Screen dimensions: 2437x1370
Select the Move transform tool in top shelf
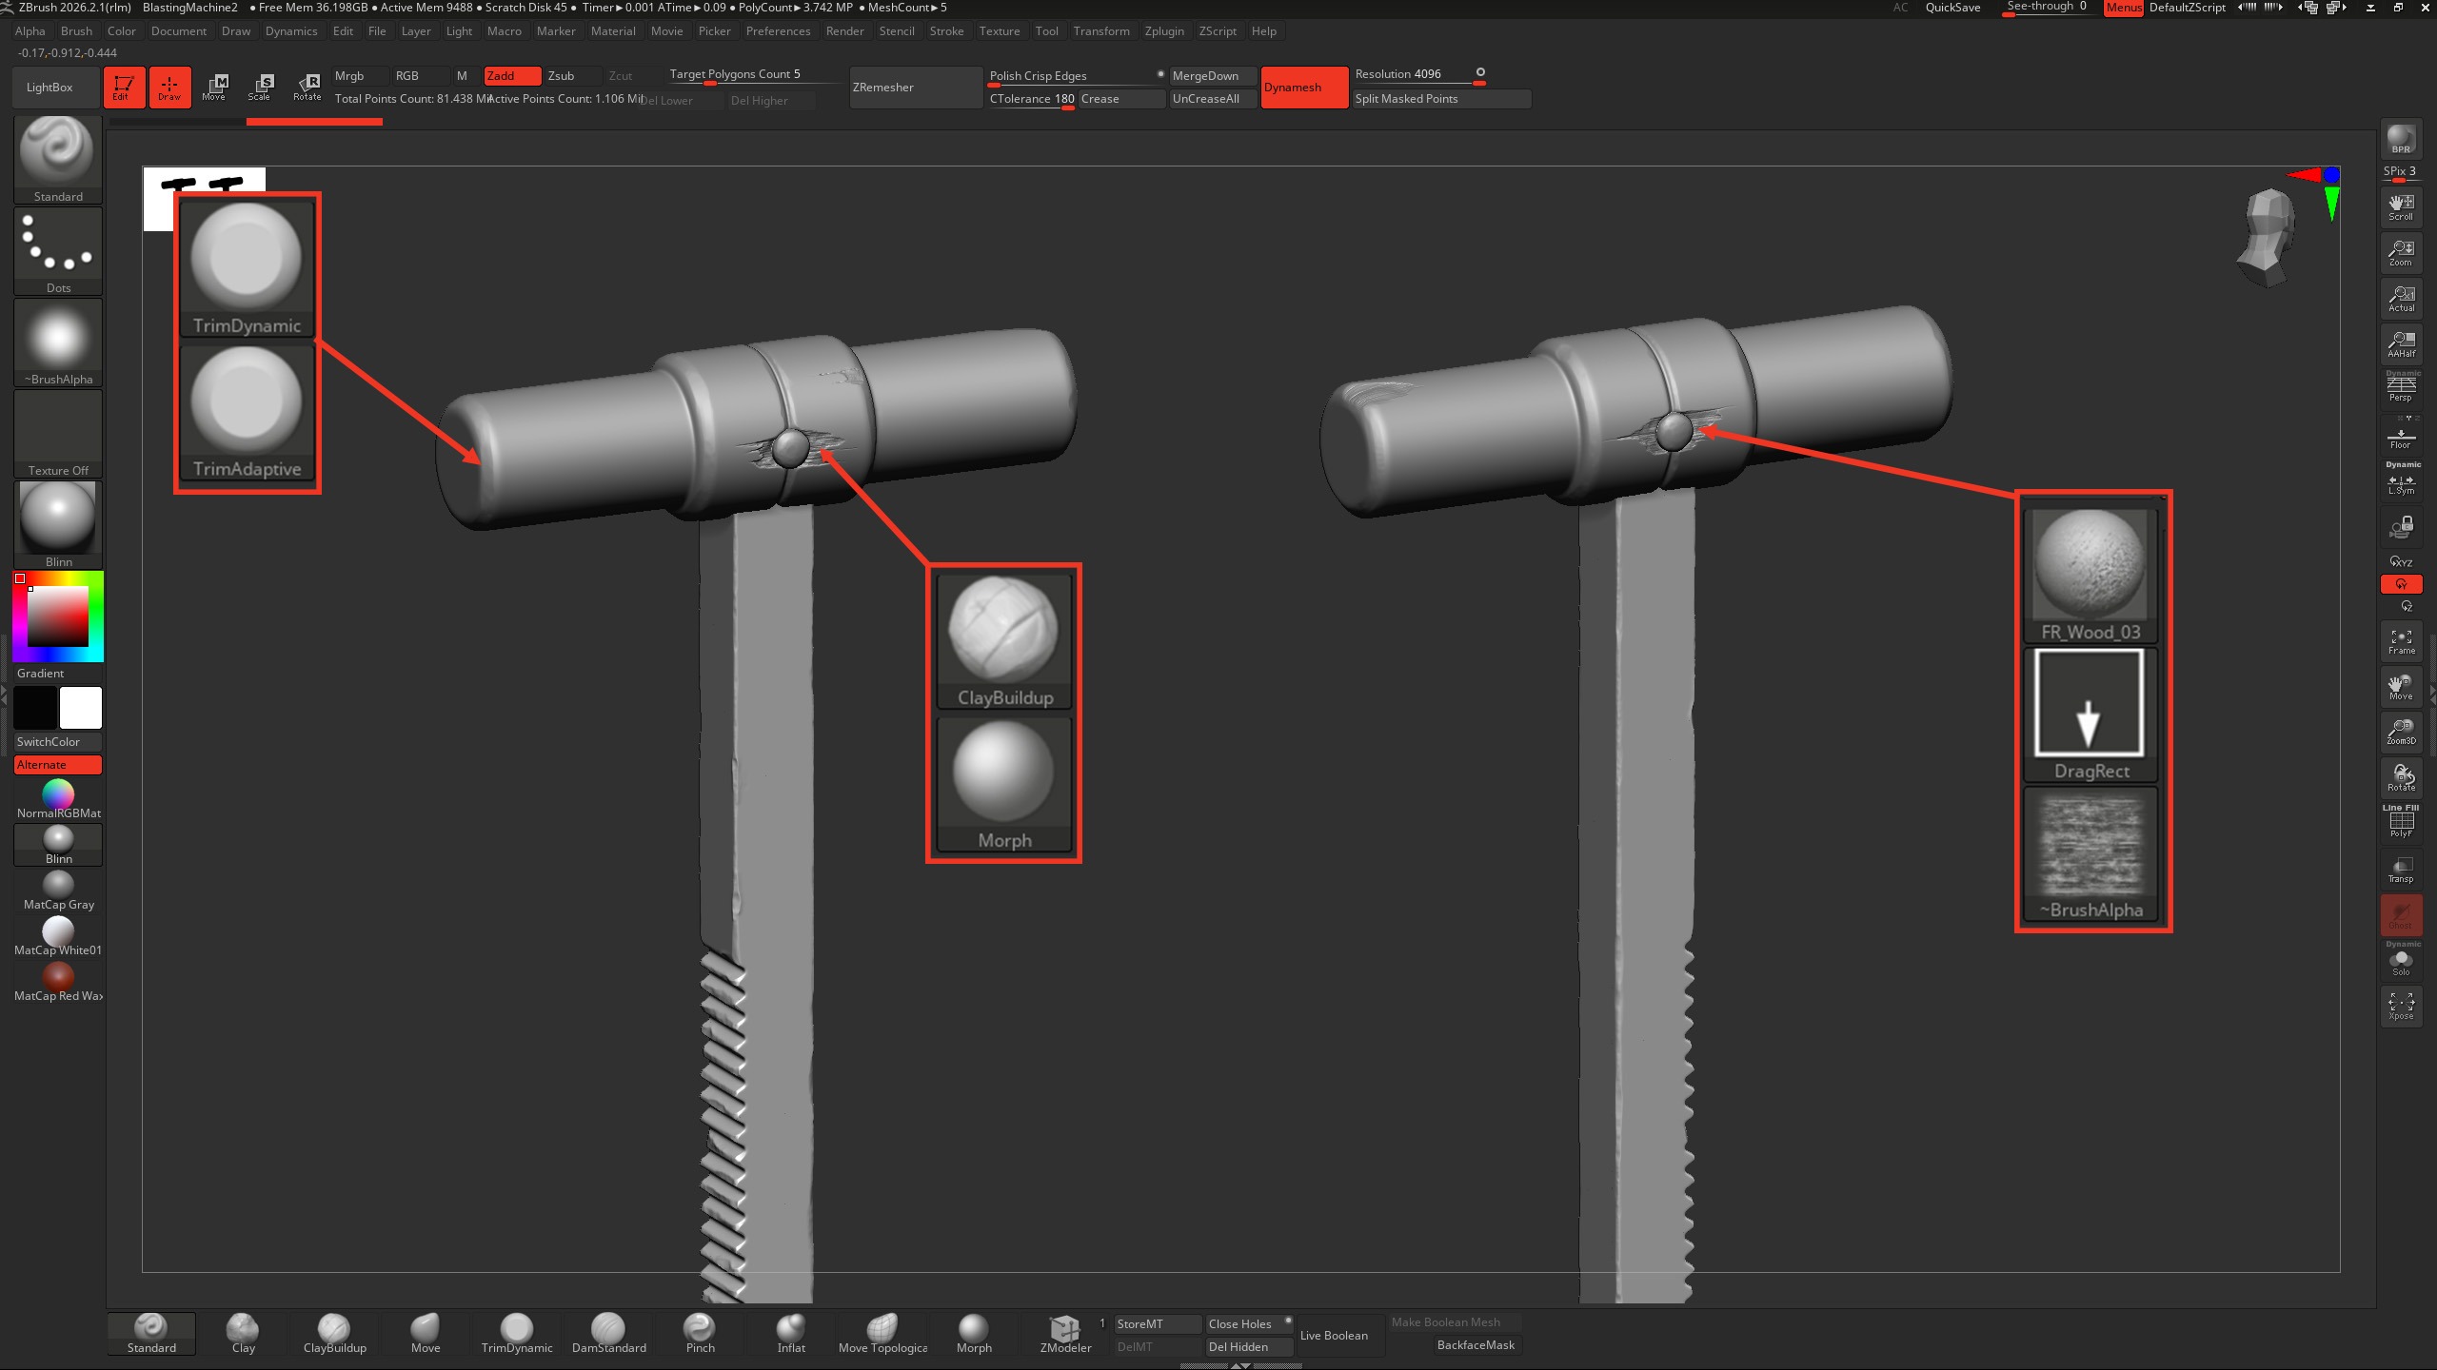(215, 88)
